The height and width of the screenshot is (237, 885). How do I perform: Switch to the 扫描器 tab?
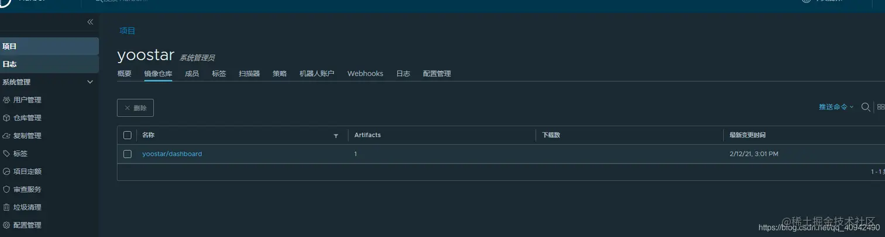point(249,74)
